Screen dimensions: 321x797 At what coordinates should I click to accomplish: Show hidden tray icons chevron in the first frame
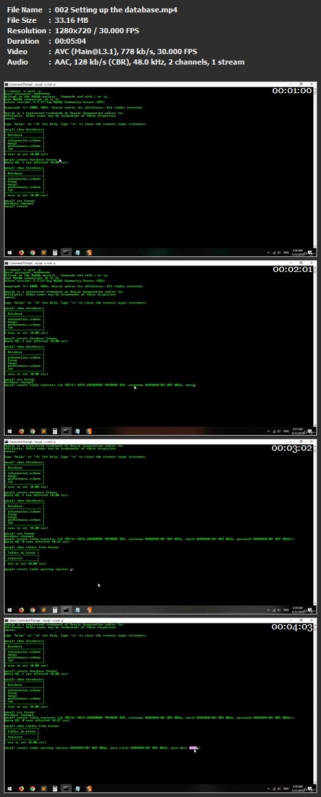[x=269, y=252]
